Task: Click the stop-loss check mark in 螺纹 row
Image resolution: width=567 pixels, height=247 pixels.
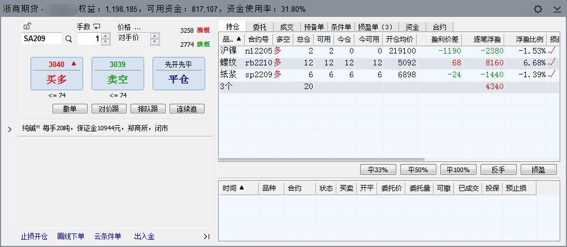Action: point(552,63)
